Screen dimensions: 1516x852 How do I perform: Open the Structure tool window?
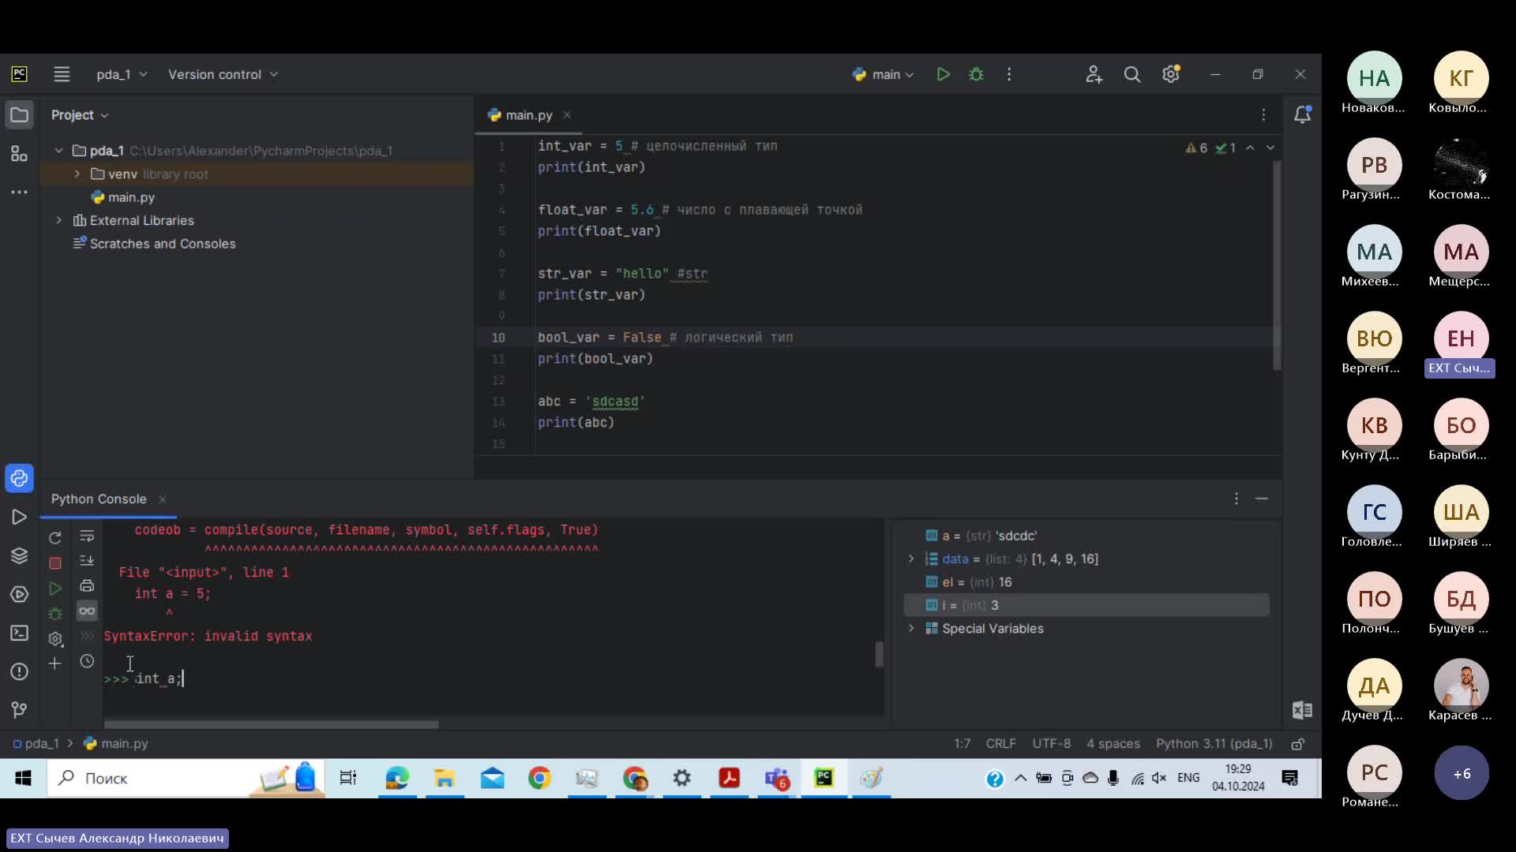(x=19, y=154)
